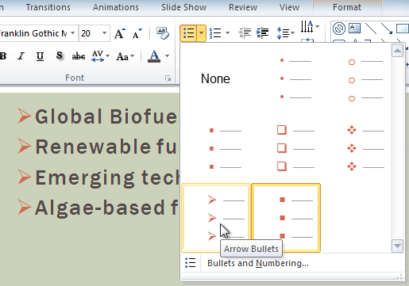
Task: Open the Format contextual tab
Action: 347,7
